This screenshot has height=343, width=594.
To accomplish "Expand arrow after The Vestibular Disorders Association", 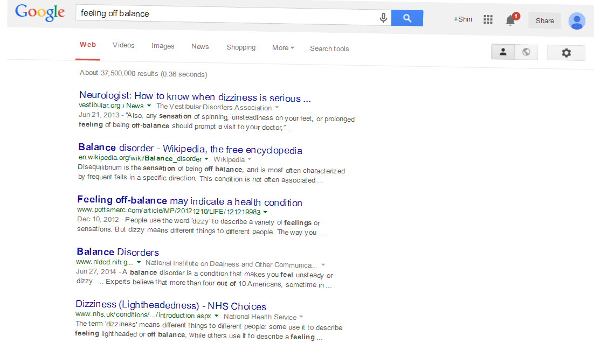I will point(277,108).
